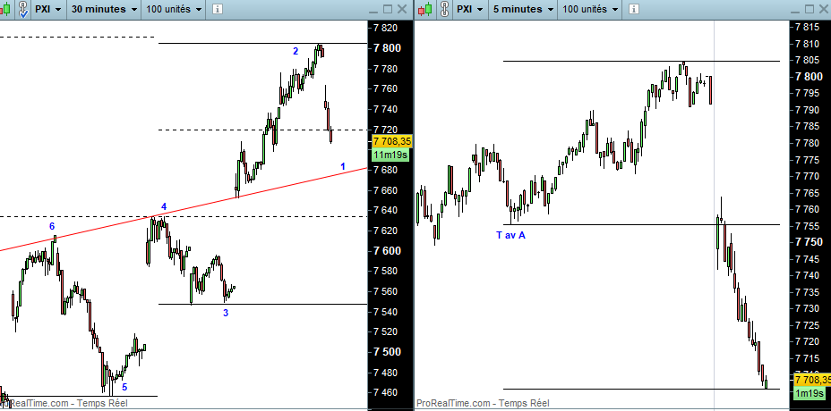The image size is (831, 411).
Task: Select the red trendline on 30 minutes chart
Action: pyautogui.click(x=184, y=210)
